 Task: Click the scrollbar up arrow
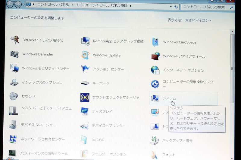(232, 32)
